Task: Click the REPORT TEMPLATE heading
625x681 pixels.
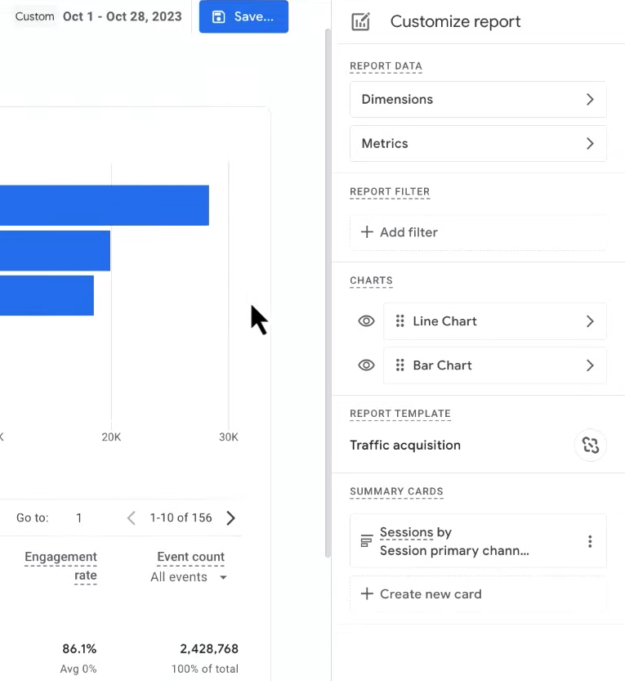Action: (x=400, y=414)
